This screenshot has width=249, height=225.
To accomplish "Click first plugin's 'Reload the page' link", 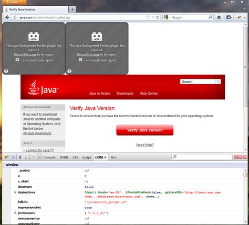I will 25,54.
